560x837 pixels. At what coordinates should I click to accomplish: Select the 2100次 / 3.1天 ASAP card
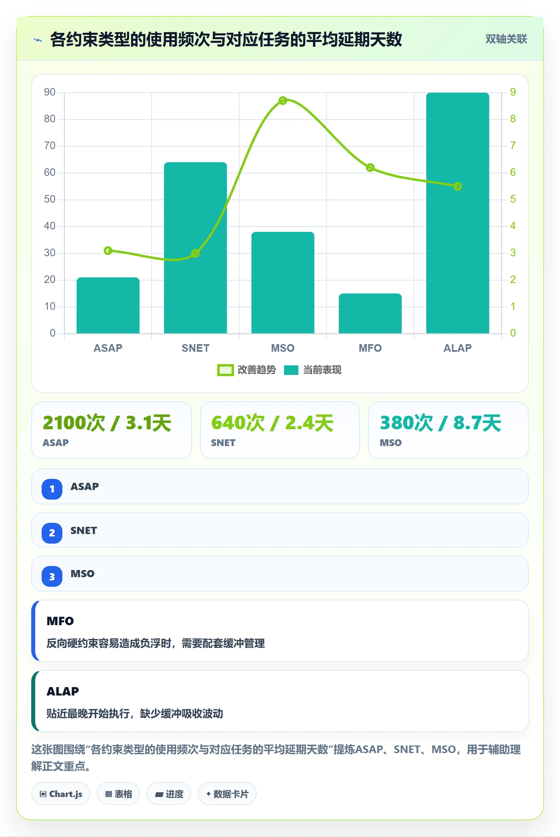click(112, 430)
